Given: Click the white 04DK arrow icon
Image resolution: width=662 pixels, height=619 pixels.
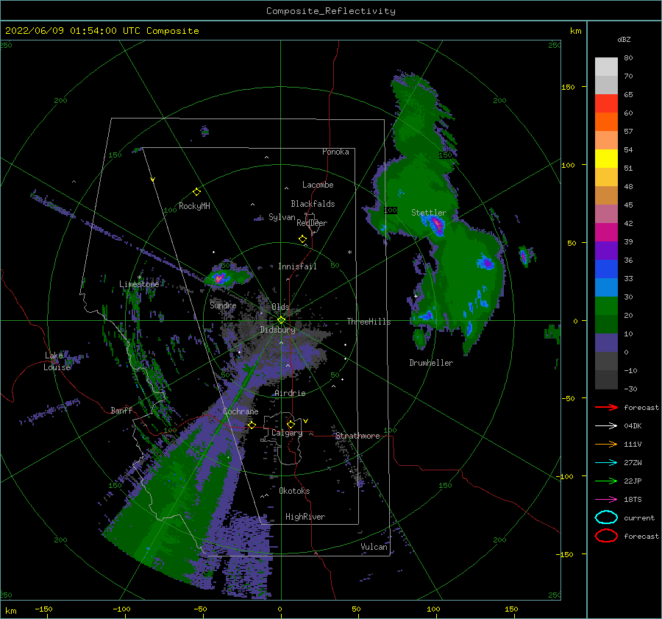Looking at the screenshot, I should click(606, 426).
